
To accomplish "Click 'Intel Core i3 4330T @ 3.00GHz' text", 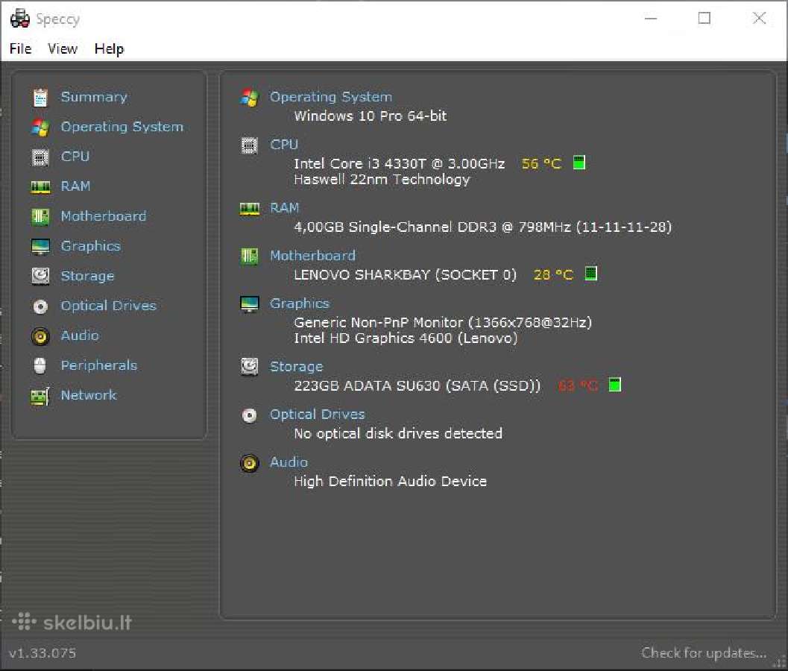I will pyautogui.click(x=400, y=164).
